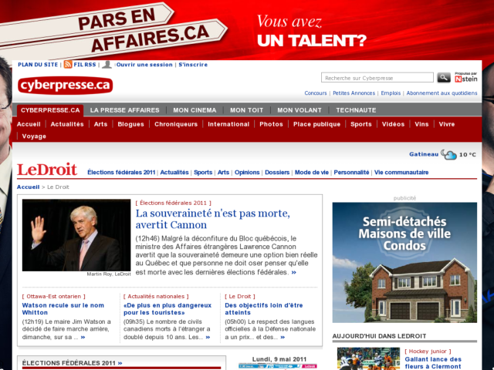Screen dimensions: 494x370
Task: Open Actualités in red menu
Action: (x=67, y=124)
